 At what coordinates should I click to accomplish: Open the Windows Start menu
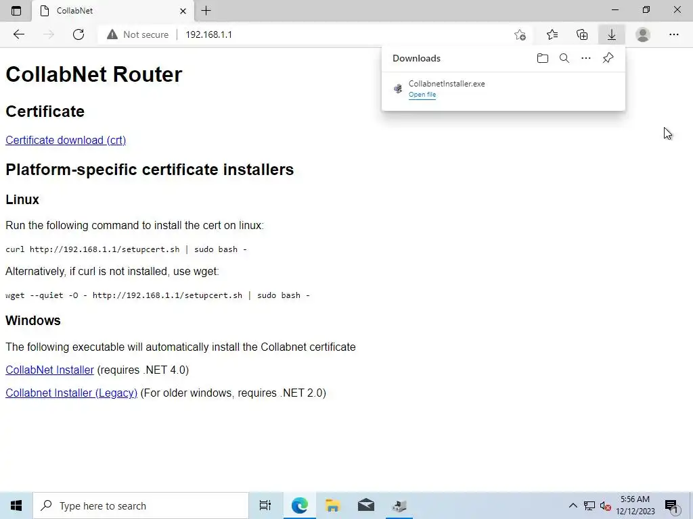16,505
